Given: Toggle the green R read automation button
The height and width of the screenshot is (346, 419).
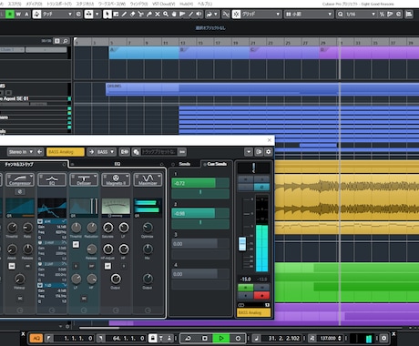Looking at the screenshot, I should coord(10,14).
